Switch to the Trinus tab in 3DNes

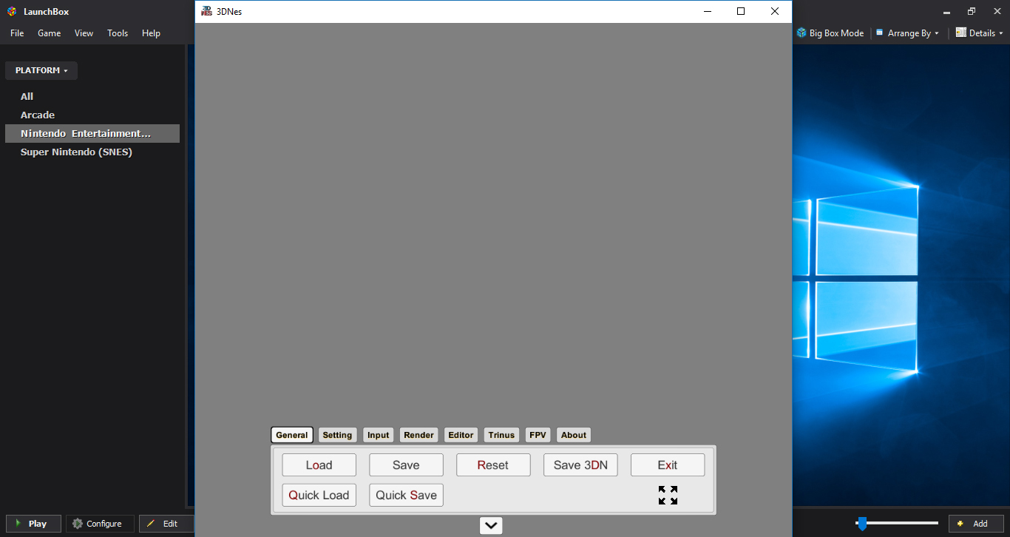pyautogui.click(x=501, y=435)
